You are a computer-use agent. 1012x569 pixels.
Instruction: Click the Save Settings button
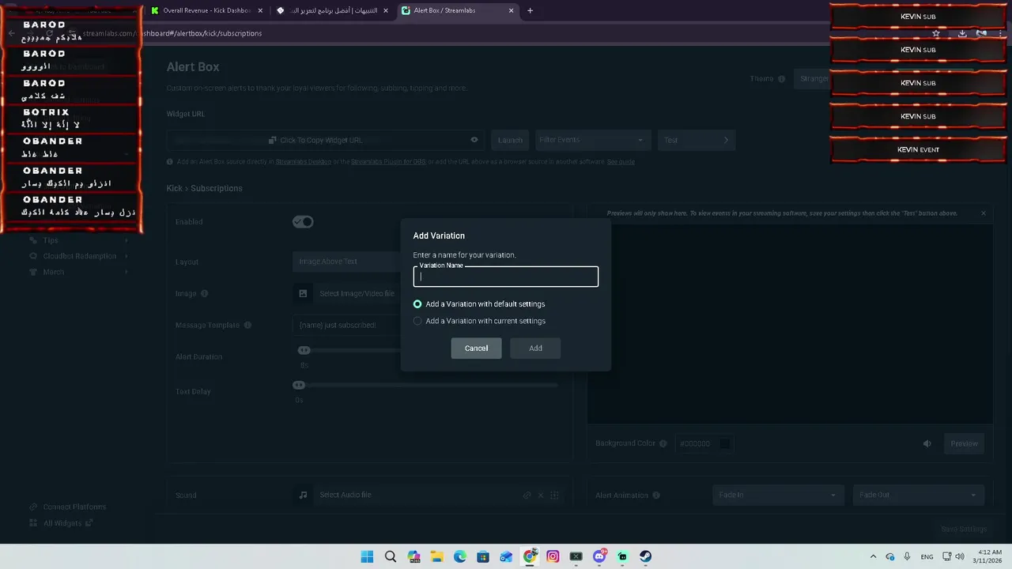(x=964, y=529)
